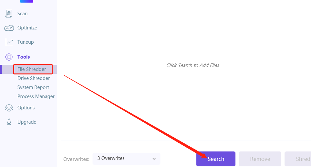Go to the Tuneup section

(26, 42)
